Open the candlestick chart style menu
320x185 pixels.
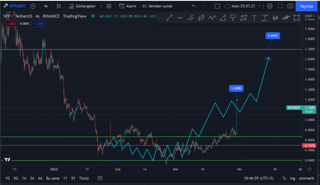(x=59, y=6)
